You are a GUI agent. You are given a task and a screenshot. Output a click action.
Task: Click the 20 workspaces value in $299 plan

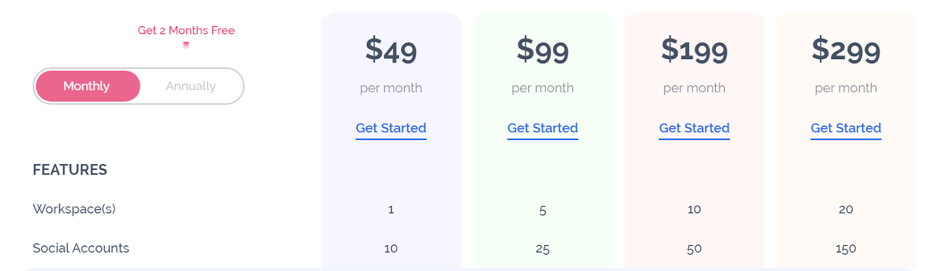click(845, 209)
